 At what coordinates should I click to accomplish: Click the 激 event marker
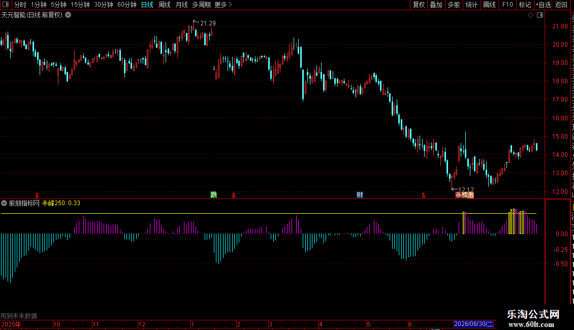pos(471,195)
